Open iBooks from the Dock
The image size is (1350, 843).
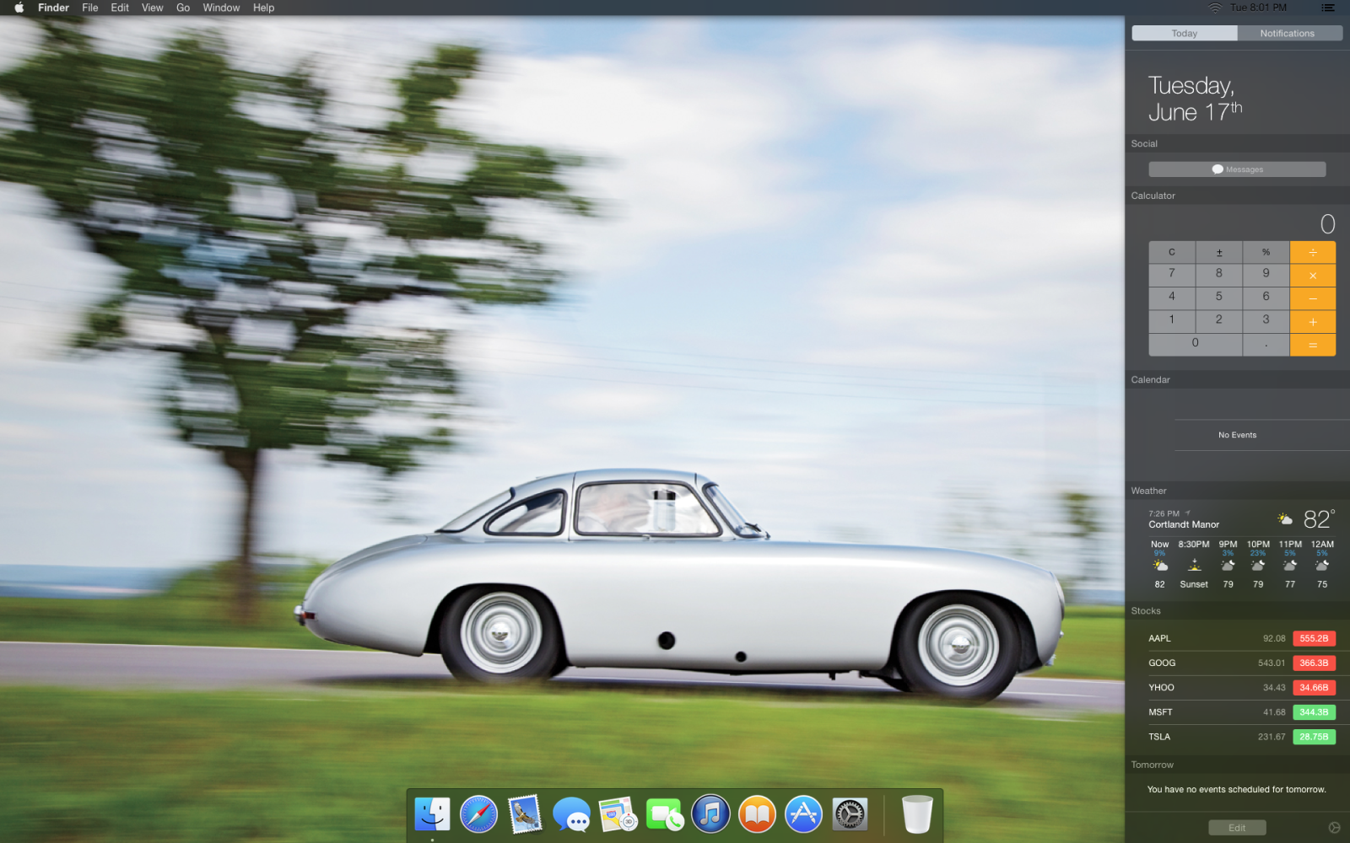(x=757, y=814)
